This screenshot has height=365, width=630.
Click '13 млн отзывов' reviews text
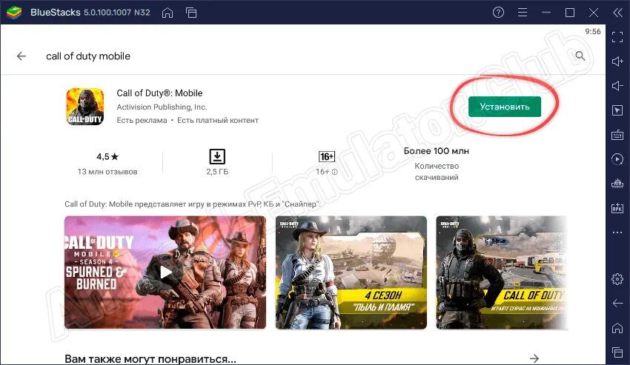[107, 172]
